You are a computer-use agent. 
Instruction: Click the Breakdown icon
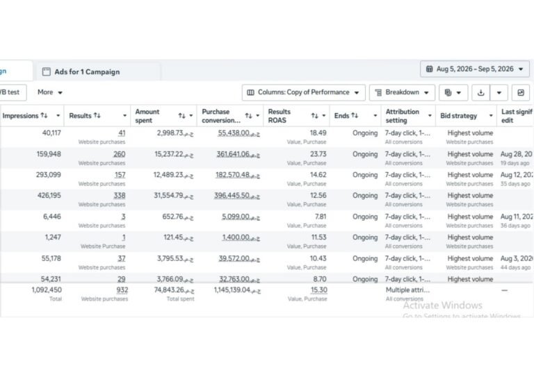click(378, 92)
